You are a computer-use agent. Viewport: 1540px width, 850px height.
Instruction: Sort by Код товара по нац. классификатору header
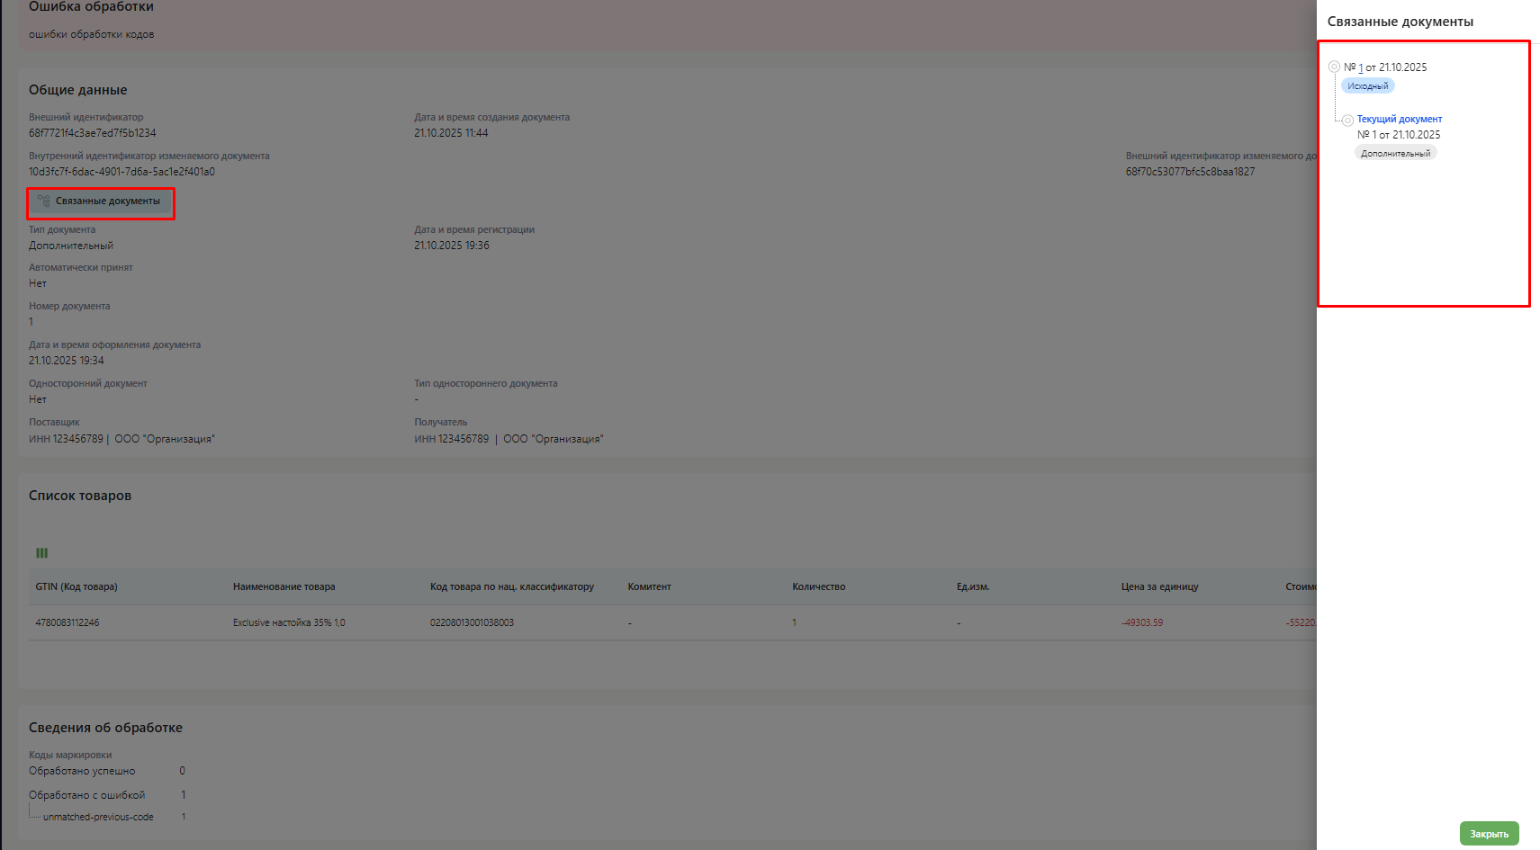click(x=511, y=586)
